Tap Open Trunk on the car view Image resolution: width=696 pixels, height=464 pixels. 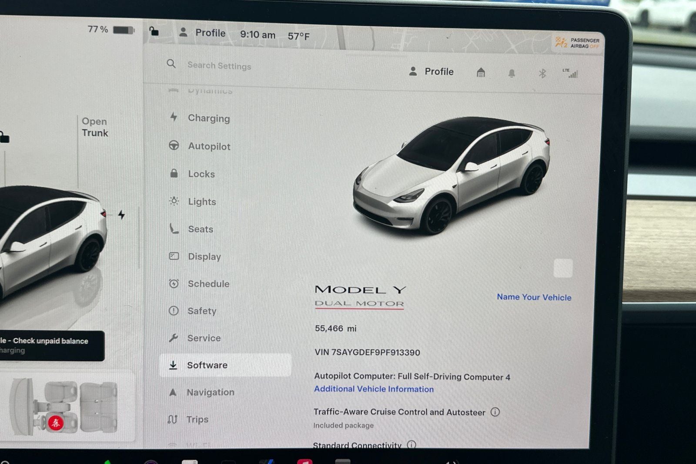pos(95,127)
